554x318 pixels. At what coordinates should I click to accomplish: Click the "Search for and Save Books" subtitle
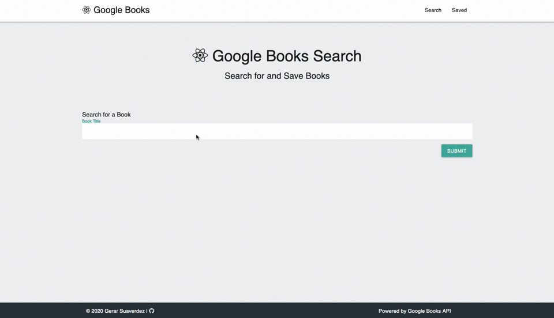pos(277,76)
